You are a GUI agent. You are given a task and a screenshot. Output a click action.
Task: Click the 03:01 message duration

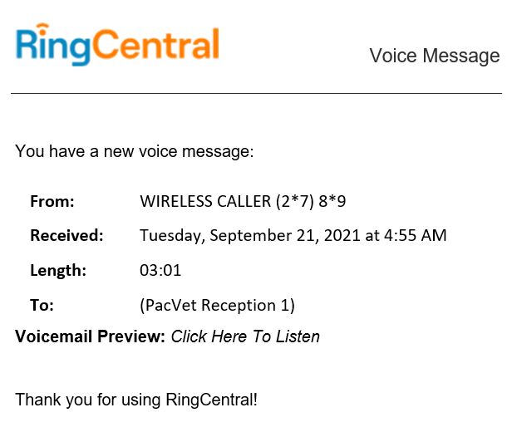160,270
